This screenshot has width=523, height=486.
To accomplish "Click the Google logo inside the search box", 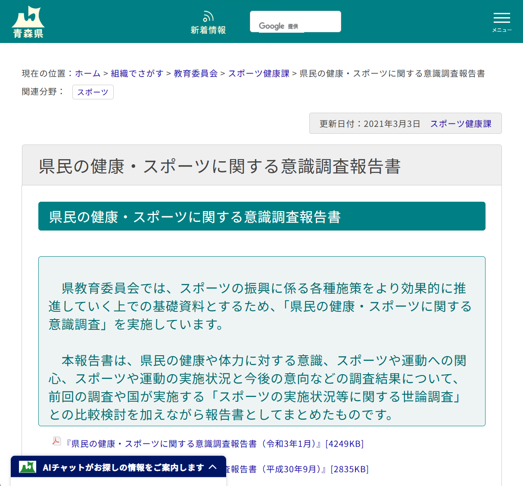I will click(x=272, y=26).
